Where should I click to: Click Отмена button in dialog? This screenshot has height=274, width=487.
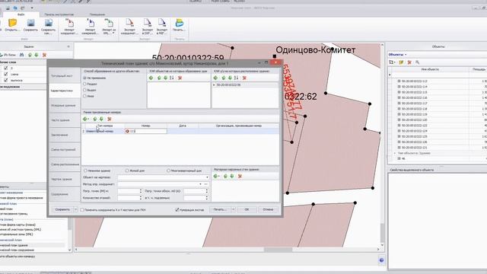[x=268, y=210]
